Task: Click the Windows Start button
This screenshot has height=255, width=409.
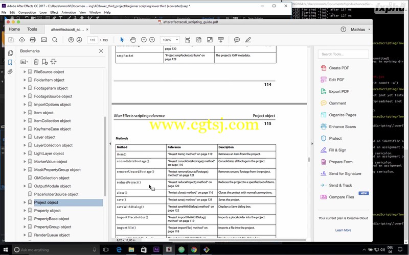Action: tap(5, 250)
